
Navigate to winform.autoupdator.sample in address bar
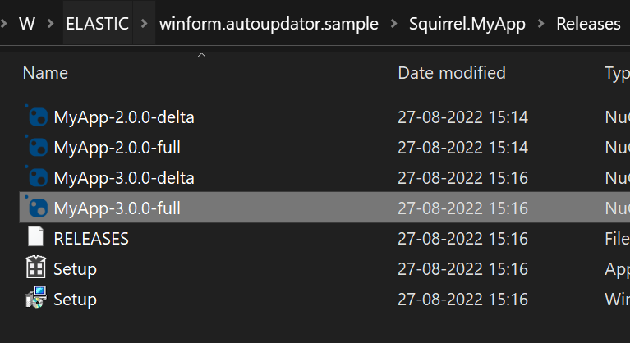coord(268,24)
